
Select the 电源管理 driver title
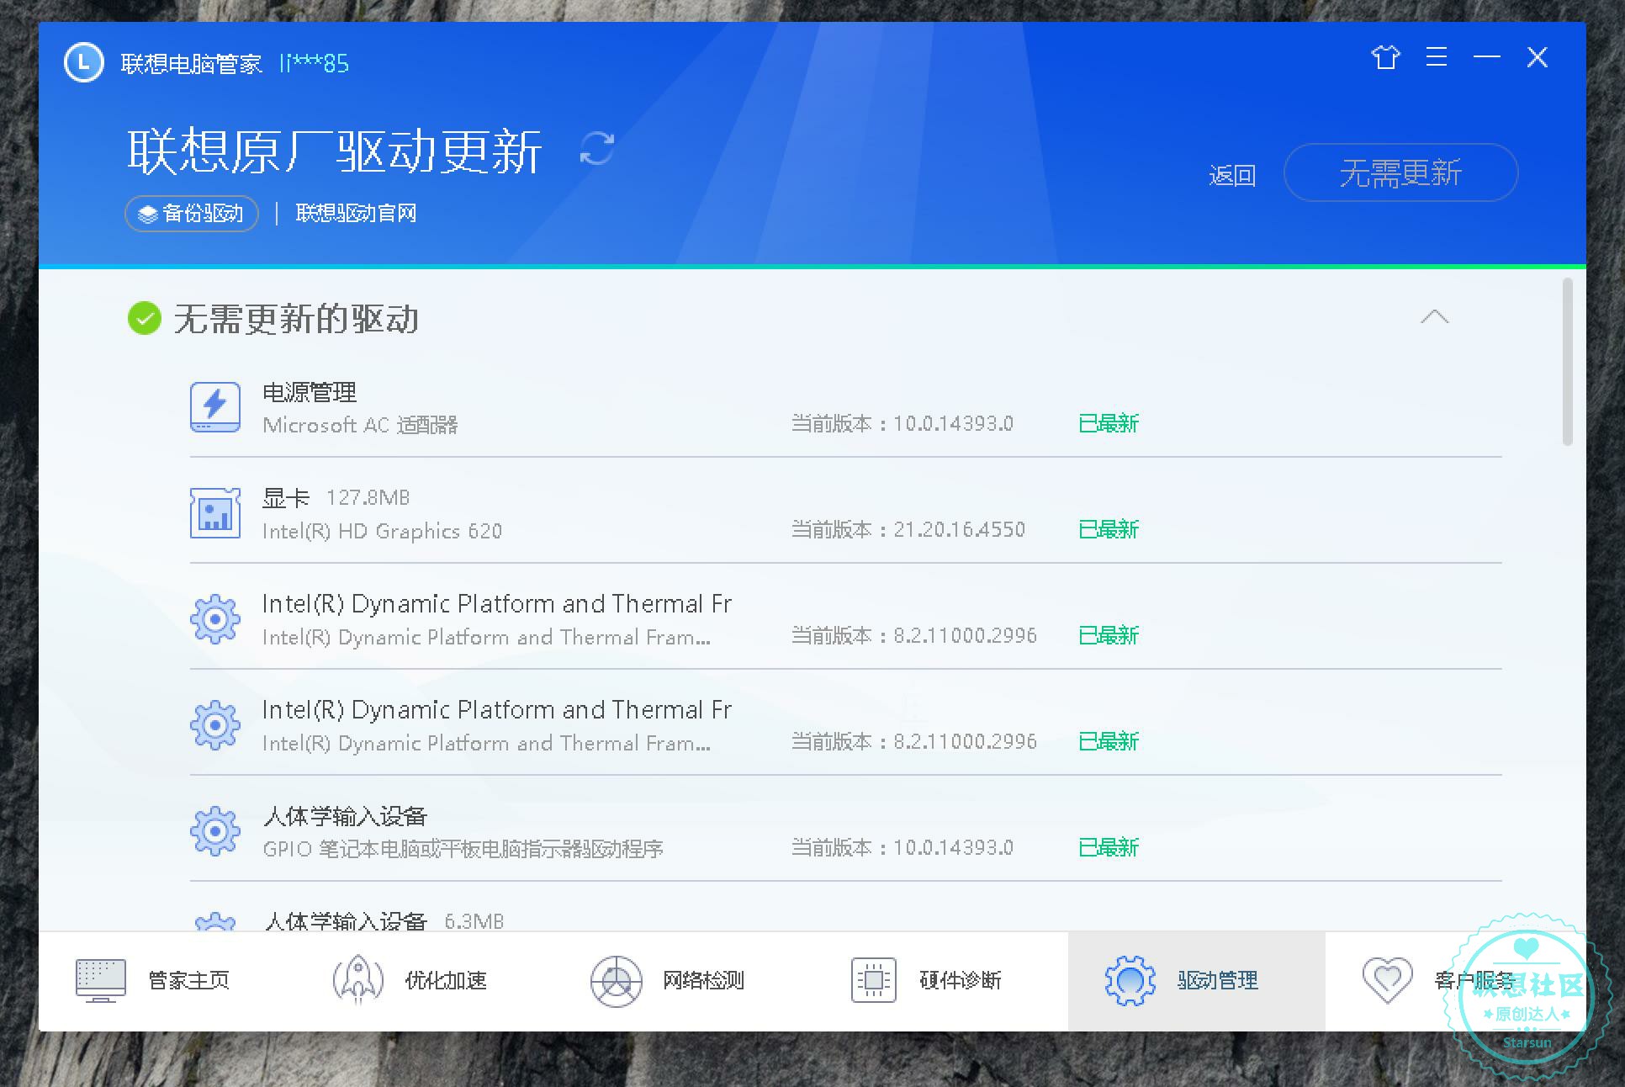click(x=310, y=393)
